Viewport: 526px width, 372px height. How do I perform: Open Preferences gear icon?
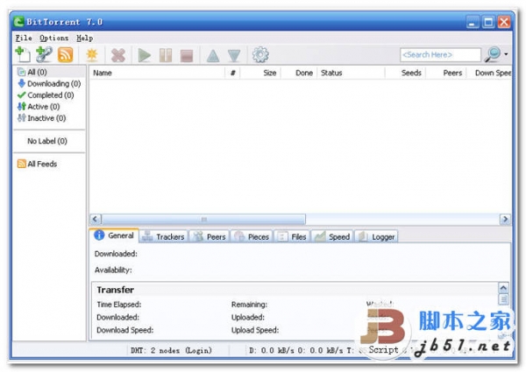click(260, 54)
